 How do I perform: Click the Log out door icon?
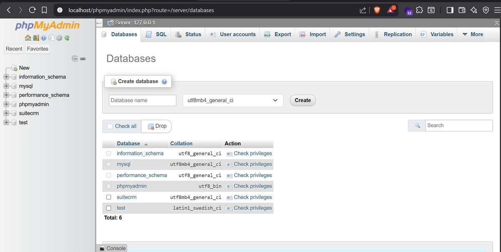(x=35, y=38)
